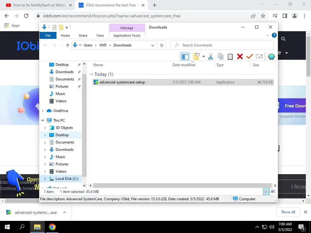Screen dimensions: 311x233
Task: Select Local Disk (C:) in tree
Action: [67, 179]
